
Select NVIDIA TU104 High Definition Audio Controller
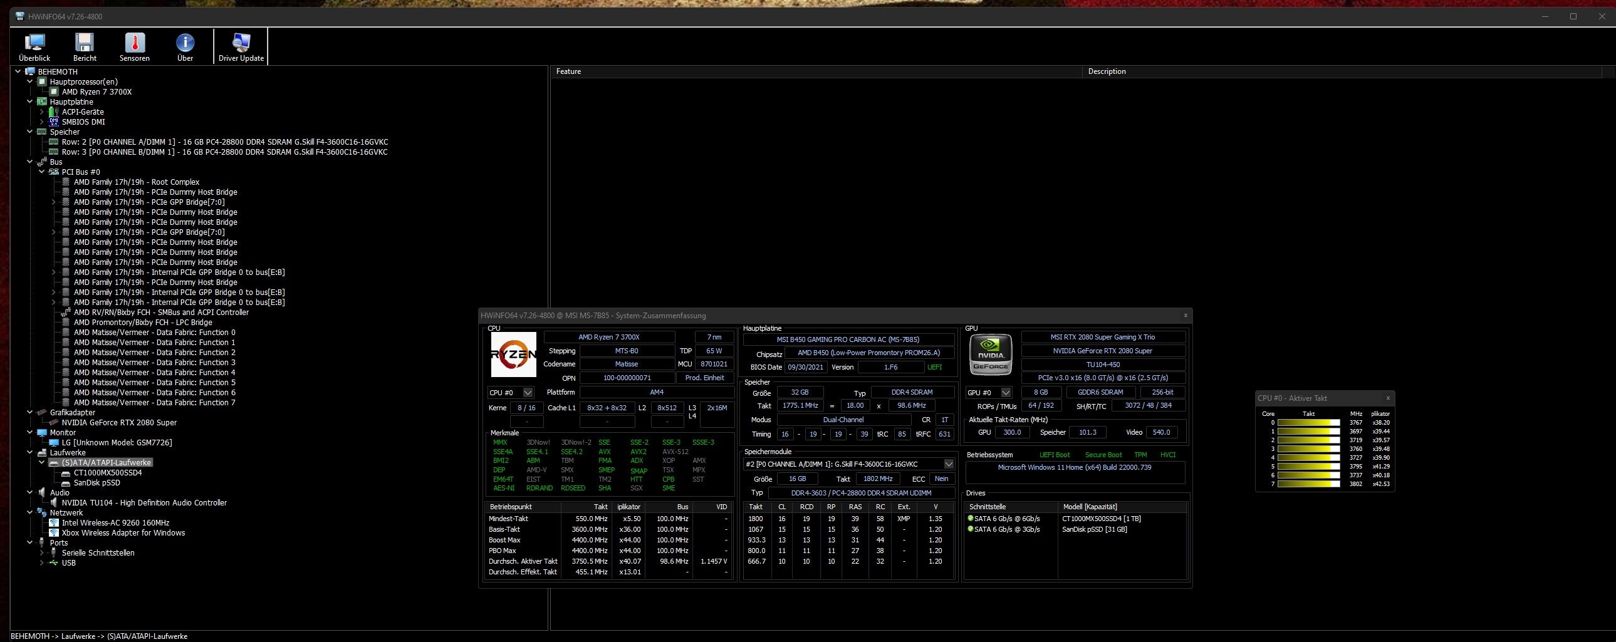coord(144,503)
